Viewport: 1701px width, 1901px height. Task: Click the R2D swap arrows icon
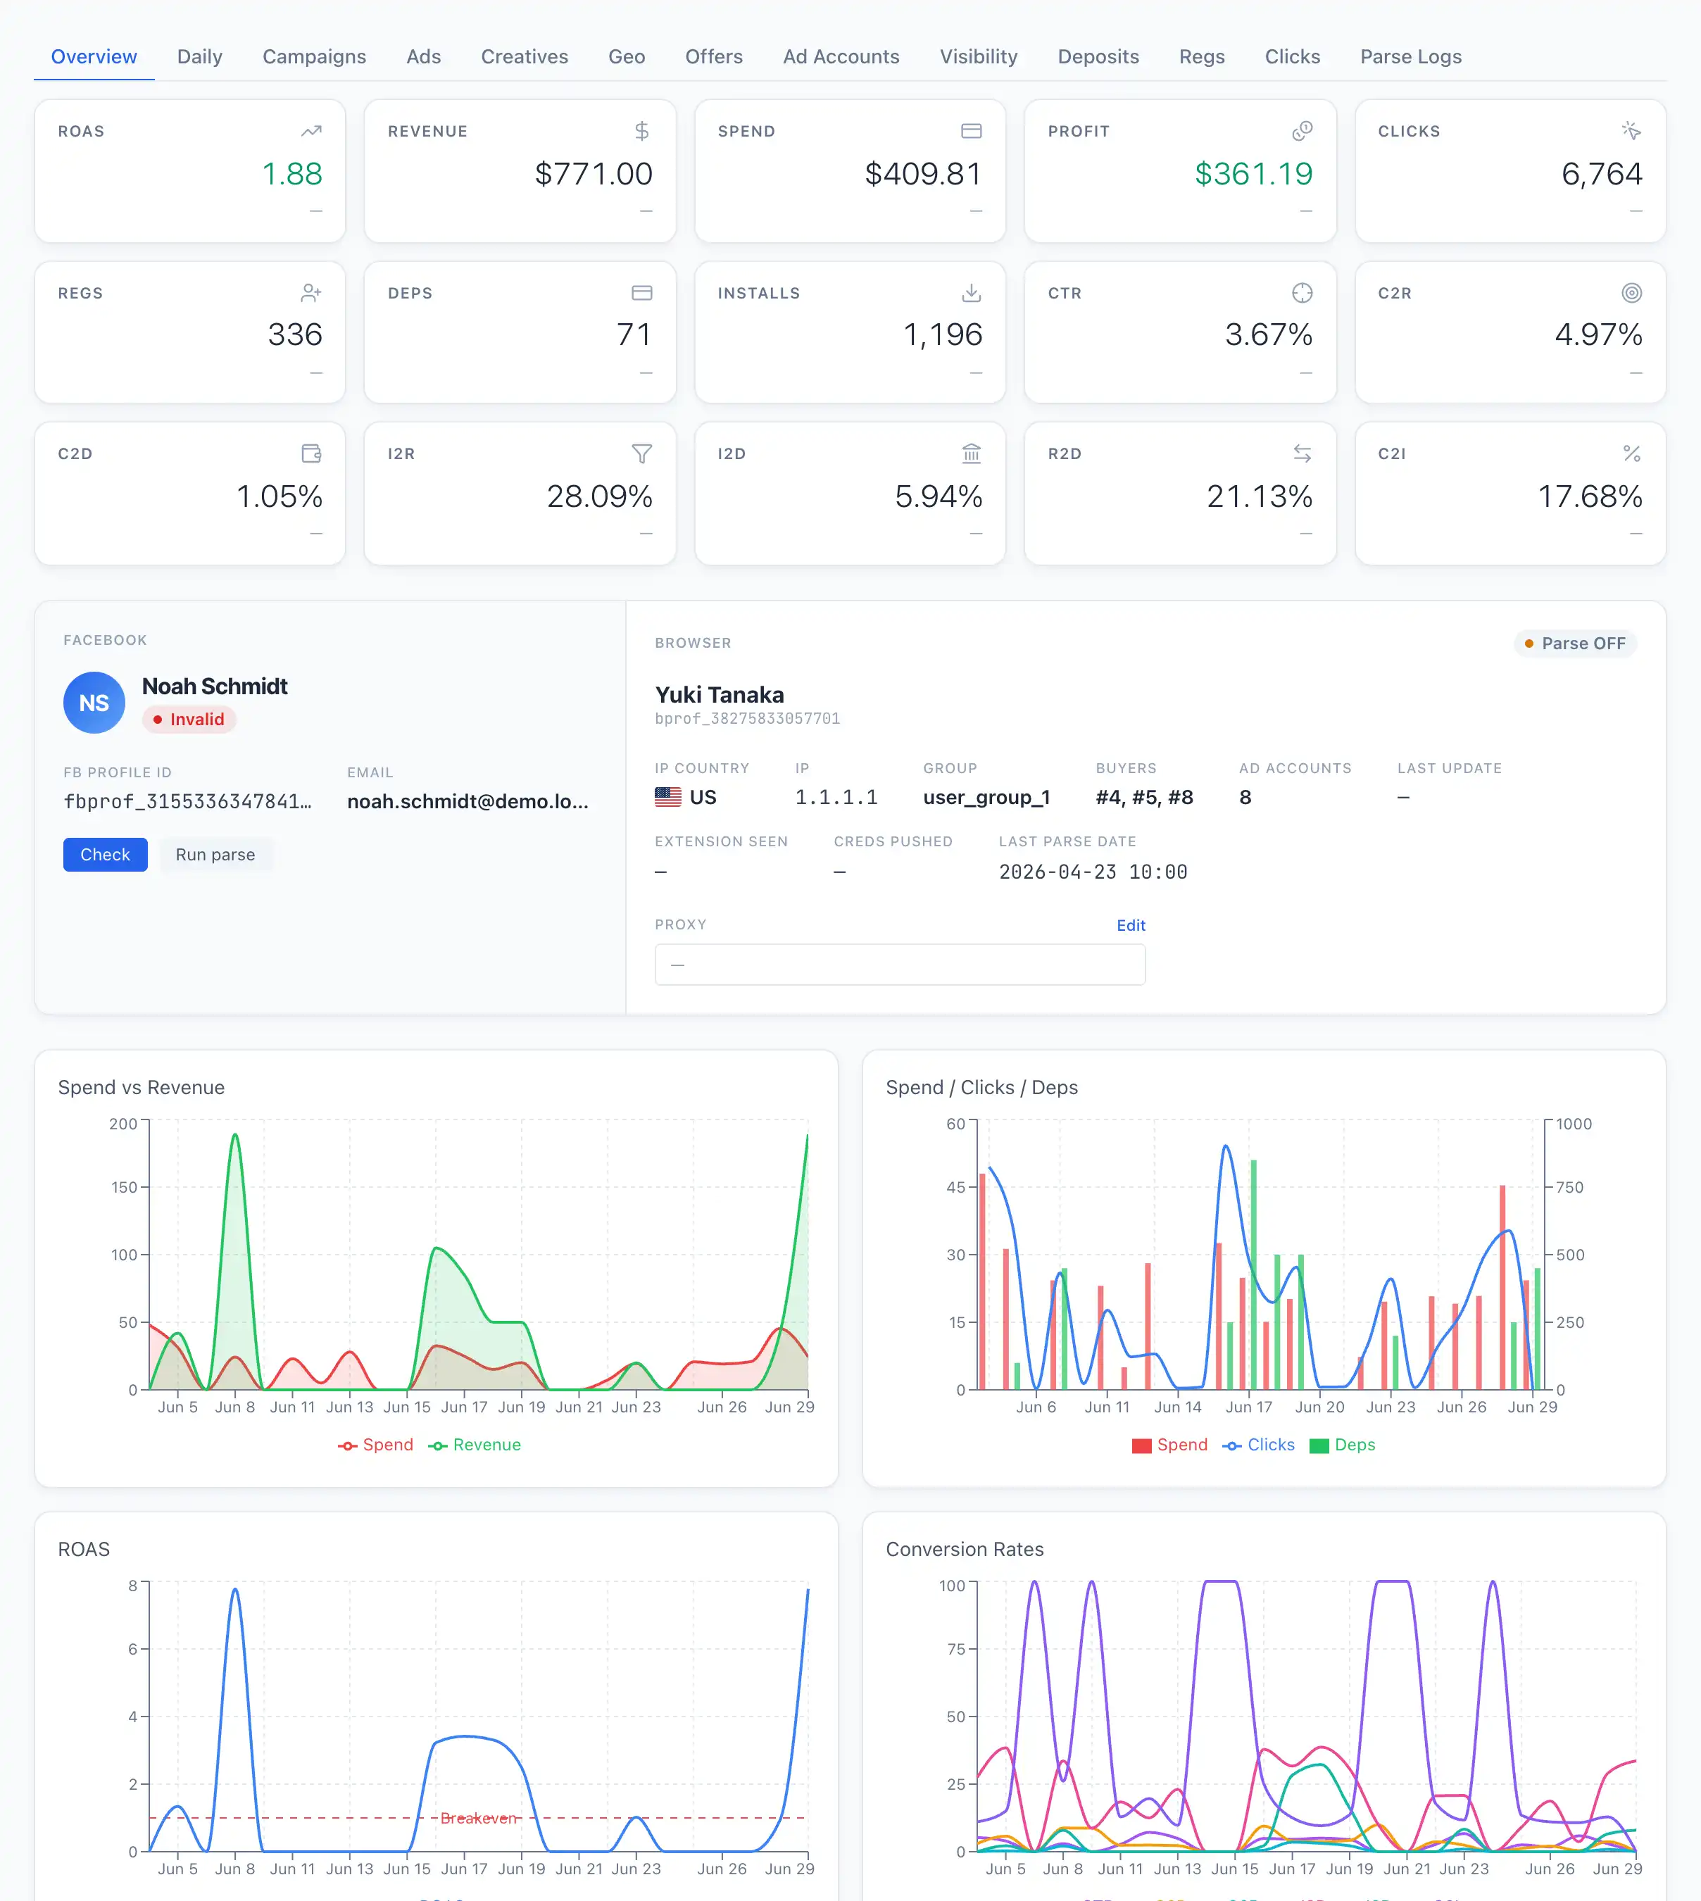1302,453
